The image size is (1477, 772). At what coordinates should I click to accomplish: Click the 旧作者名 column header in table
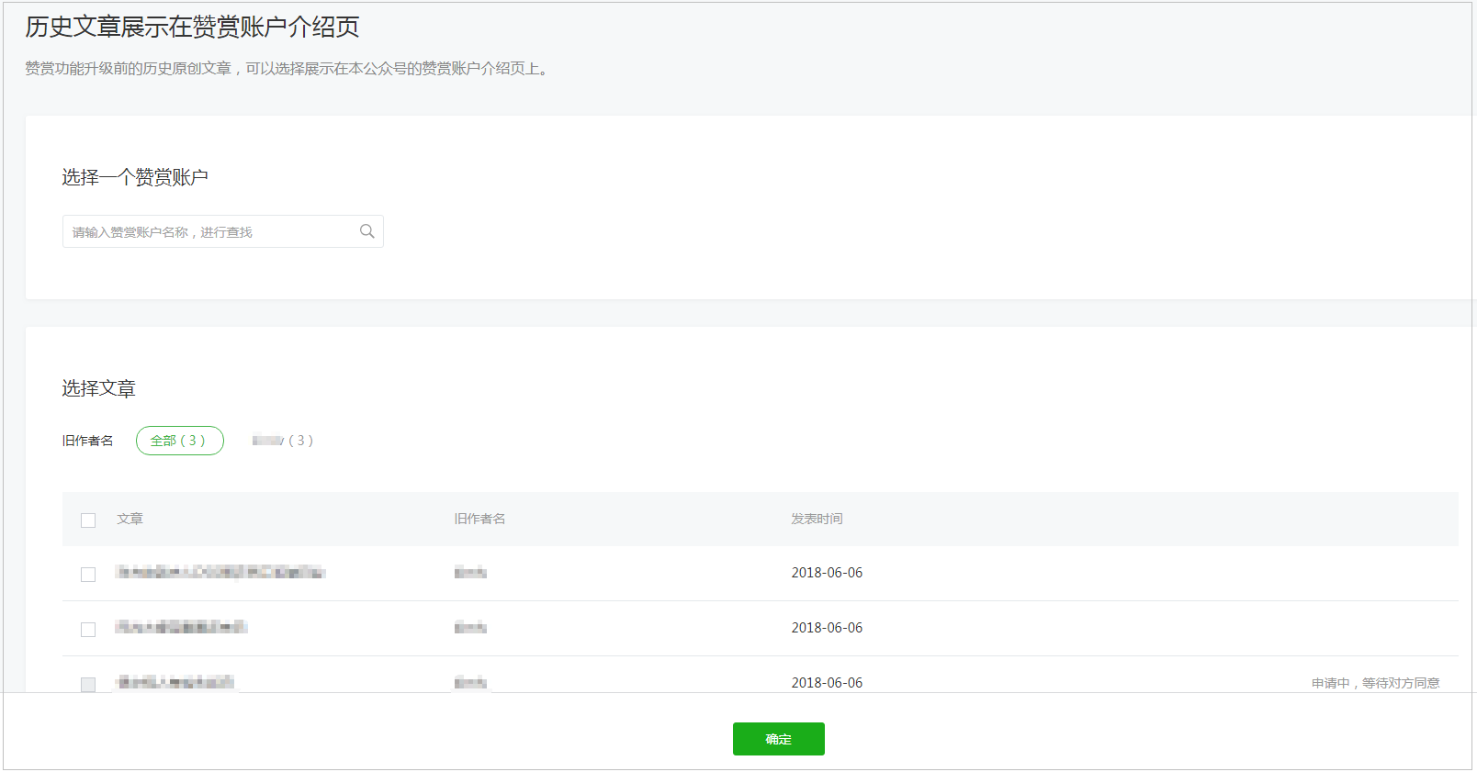click(x=479, y=519)
